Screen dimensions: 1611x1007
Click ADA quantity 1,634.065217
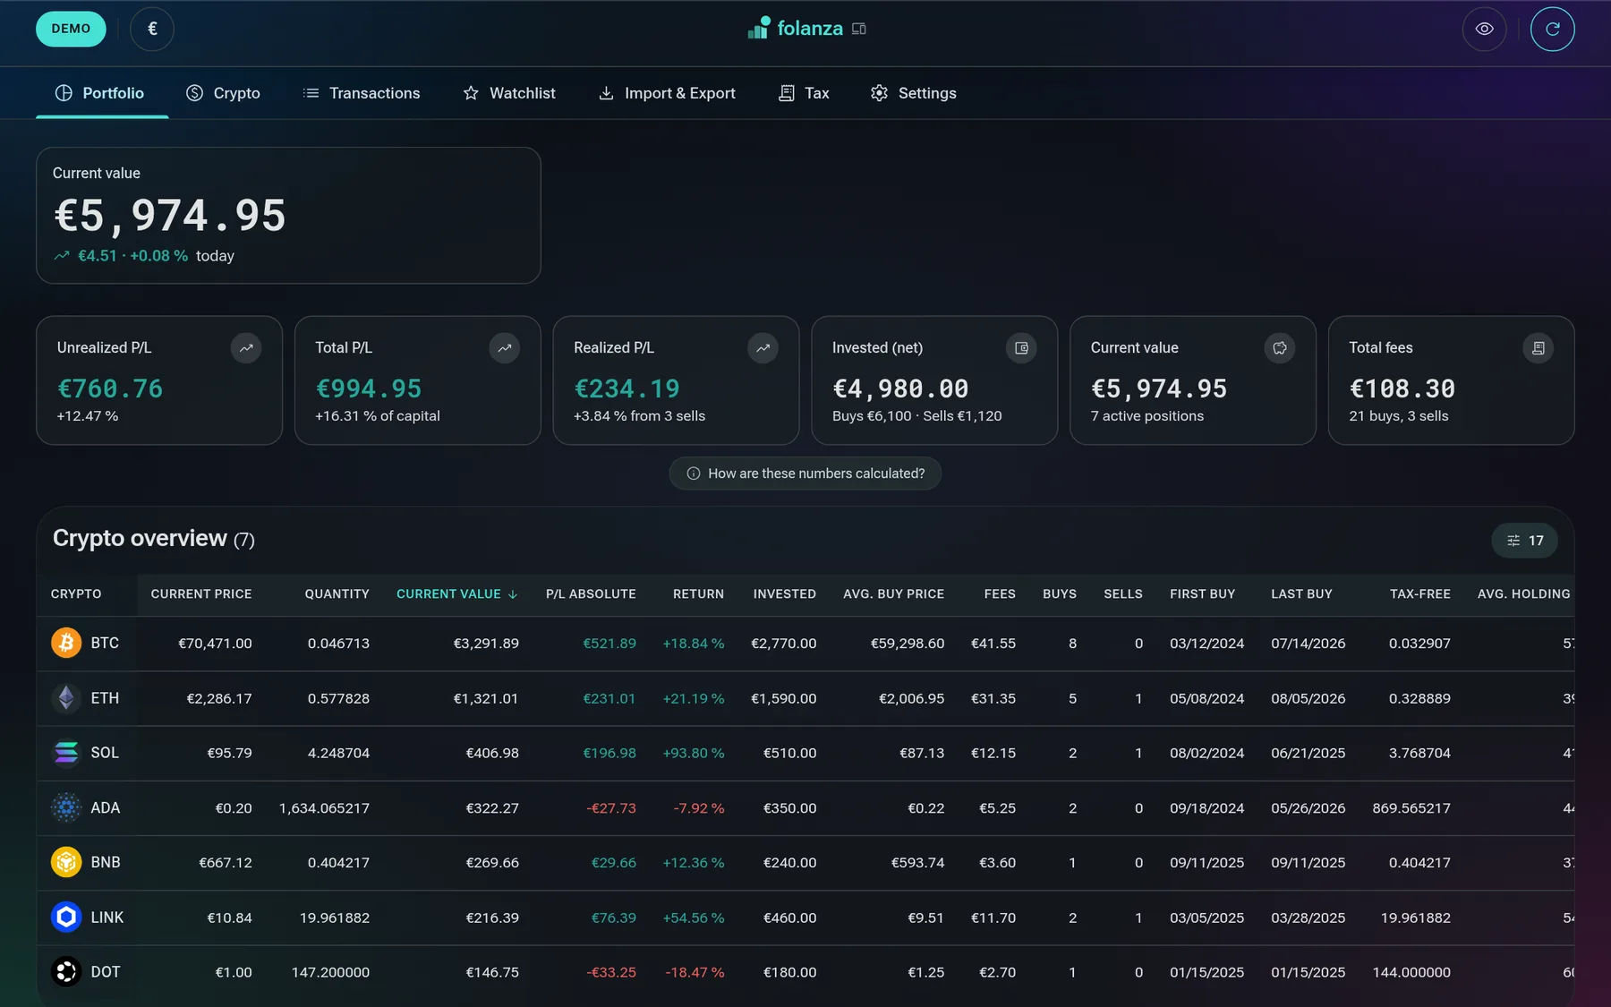[324, 808]
